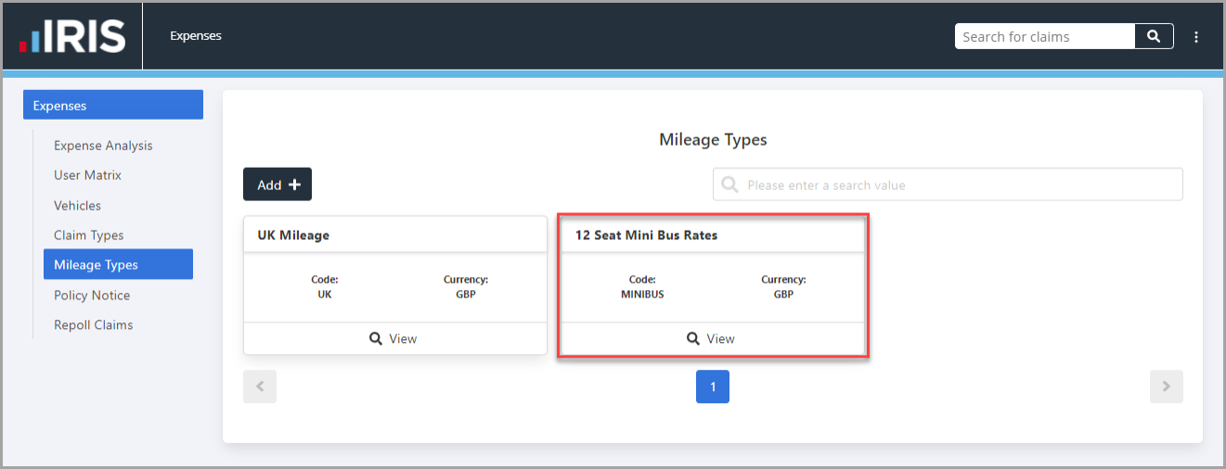This screenshot has width=1226, height=469.
Task: View the 12 Seat Mini Bus Rates
Action: point(712,338)
